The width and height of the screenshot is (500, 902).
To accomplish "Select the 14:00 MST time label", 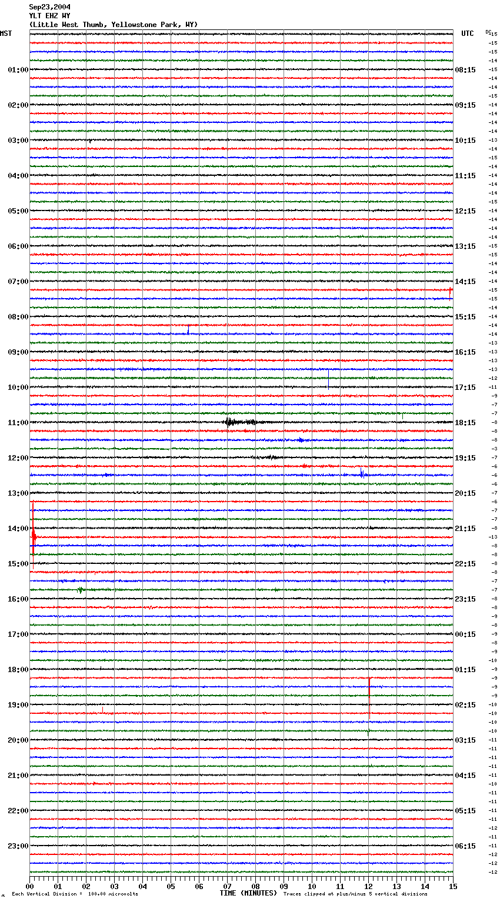I will click(18, 529).
